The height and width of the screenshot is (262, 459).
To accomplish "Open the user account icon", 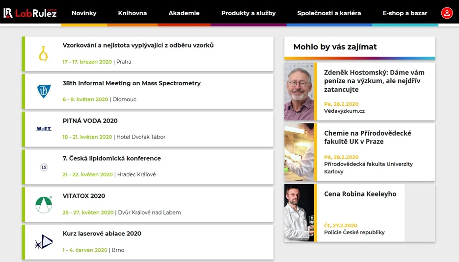I will pos(447,13).
